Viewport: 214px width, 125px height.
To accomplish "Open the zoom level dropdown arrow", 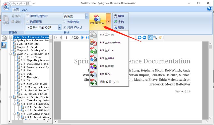I will (x=136, y=38).
